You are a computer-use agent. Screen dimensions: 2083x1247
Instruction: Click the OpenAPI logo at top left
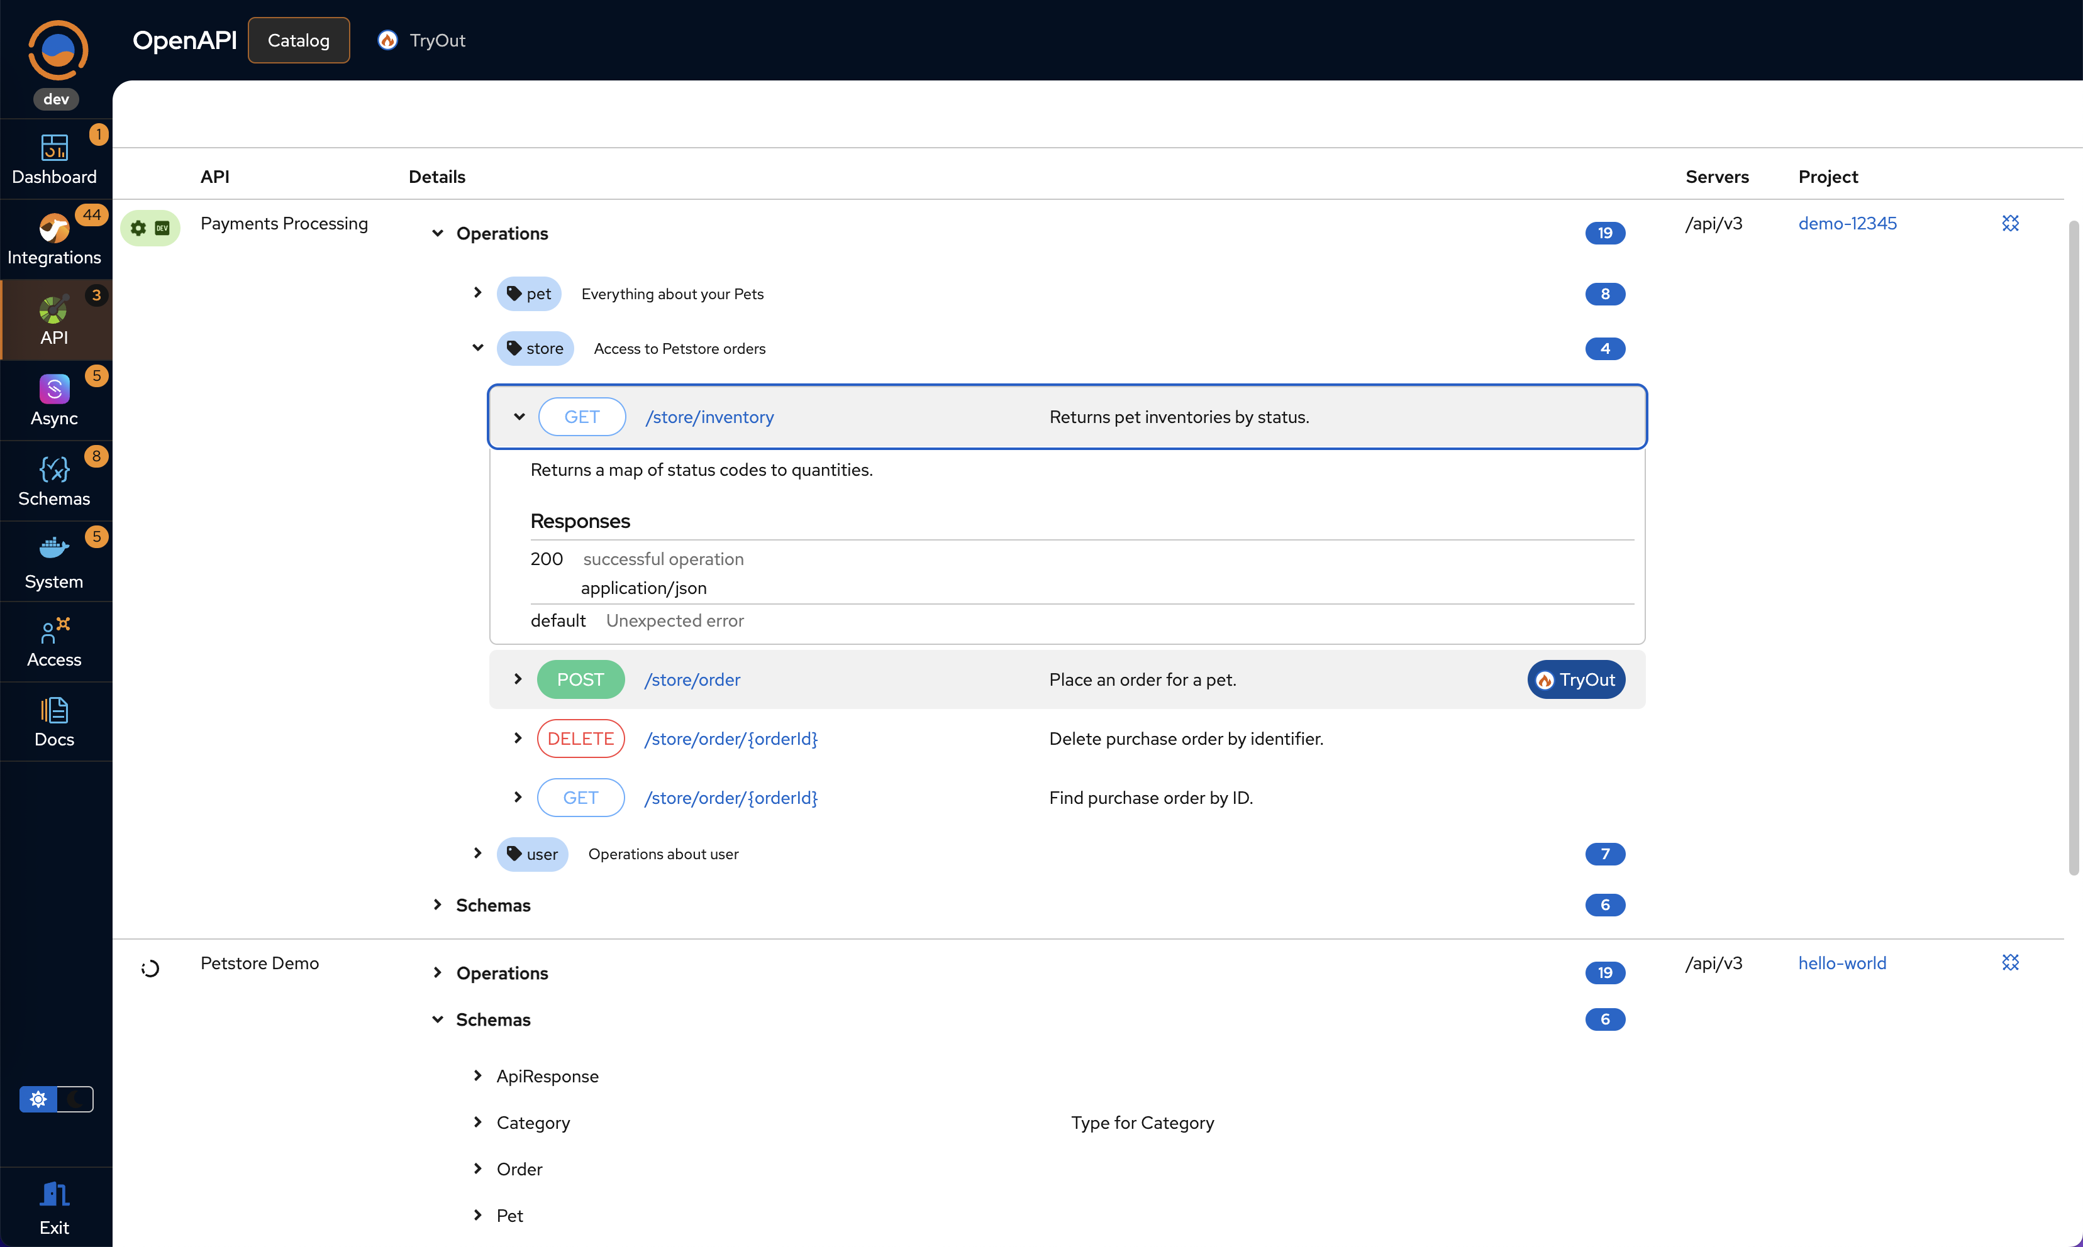57,49
